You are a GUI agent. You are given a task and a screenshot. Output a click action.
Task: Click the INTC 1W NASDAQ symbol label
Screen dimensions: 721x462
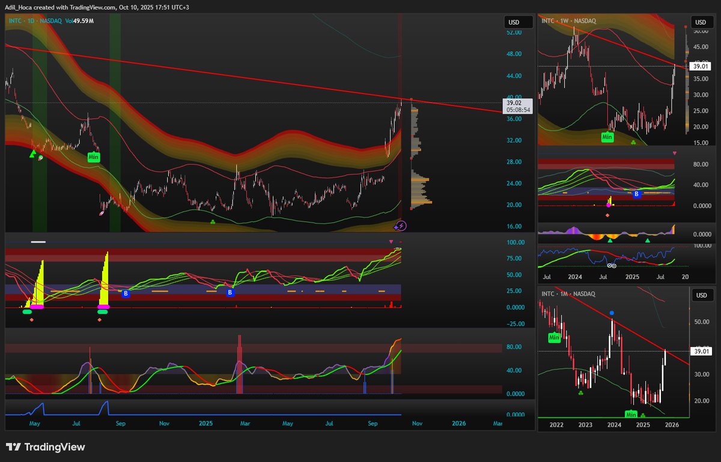click(x=568, y=20)
